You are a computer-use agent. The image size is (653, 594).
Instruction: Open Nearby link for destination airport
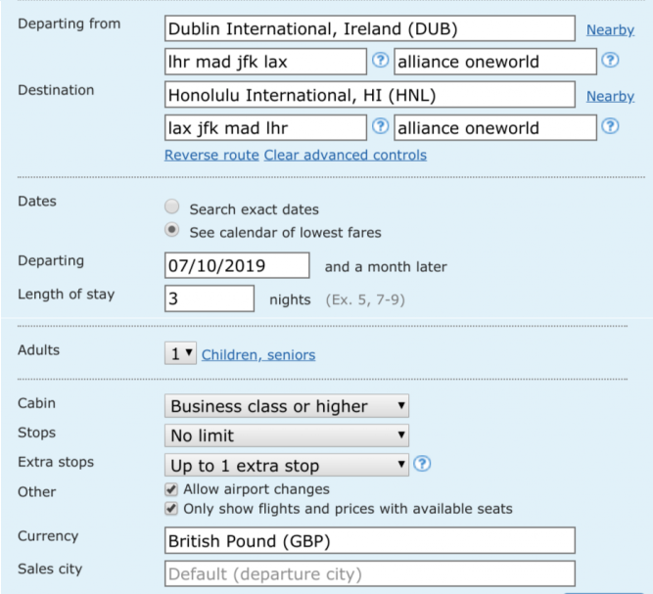click(610, 96)
